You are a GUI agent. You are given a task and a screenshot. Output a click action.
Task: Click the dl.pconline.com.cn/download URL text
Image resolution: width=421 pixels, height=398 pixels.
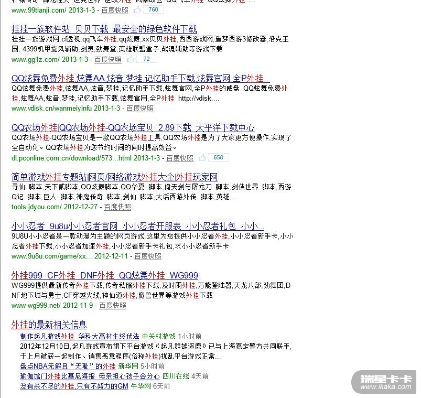pyautogui.click(x=71, y=158)
